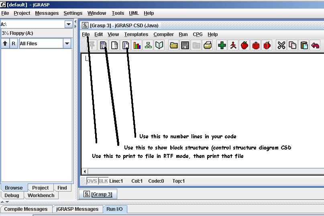Toggle OVS overstrike mode indicator
Viewport: 324px width, 216px height.
pyautogui.click(x=92, y=181)
